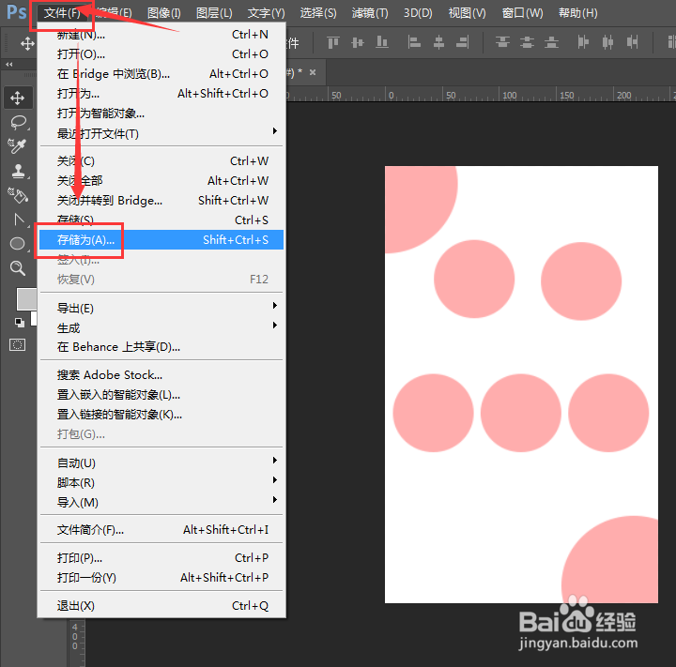The height and width of the screenshot is (667, 676).
Task: Choose 在 Bridge 中浏览(B)... item
Action: 161,74
